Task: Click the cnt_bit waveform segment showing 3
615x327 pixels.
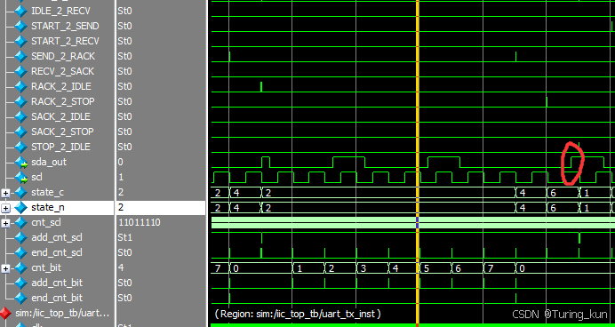Action: [x=372, y=268]
